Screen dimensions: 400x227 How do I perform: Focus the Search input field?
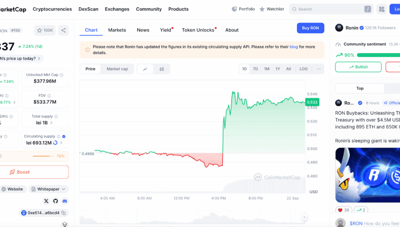pos(331,9)
